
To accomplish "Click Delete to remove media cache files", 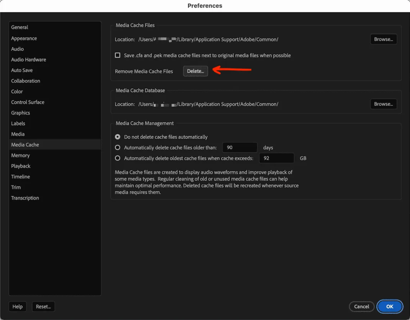I will (195, 71).
